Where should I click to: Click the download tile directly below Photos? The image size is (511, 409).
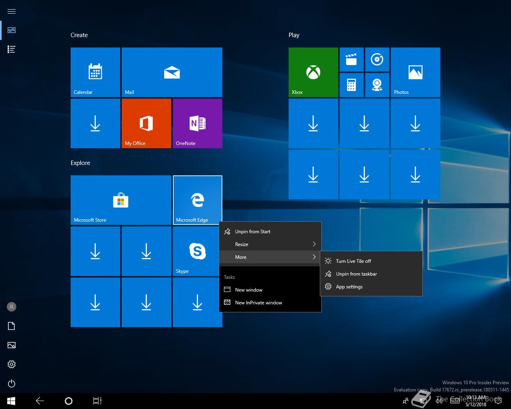416,123
